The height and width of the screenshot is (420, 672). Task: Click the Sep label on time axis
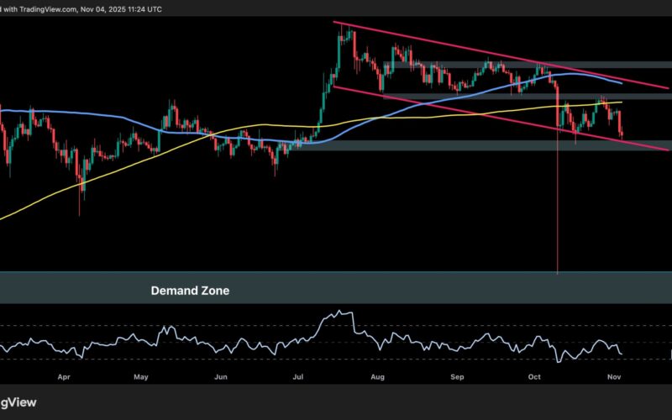click(x=456, y=378)
